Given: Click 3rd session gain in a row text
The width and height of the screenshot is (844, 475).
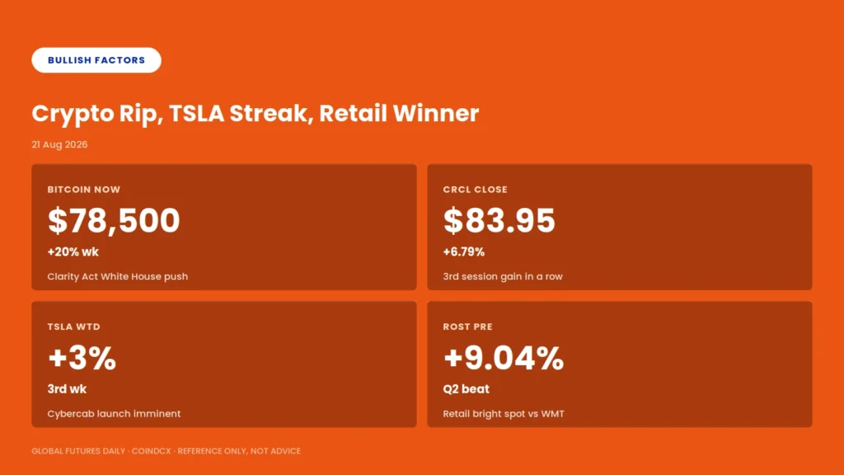Looking at the screenshot, I should (503, 276).
